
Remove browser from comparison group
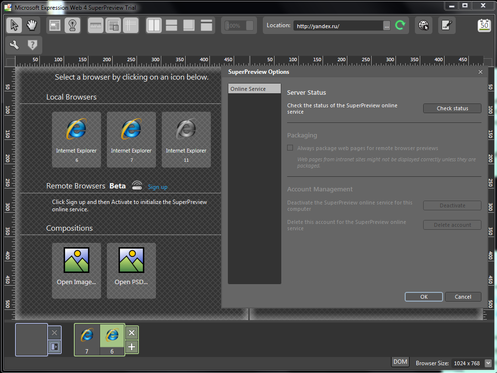click(x=132, y=333)
